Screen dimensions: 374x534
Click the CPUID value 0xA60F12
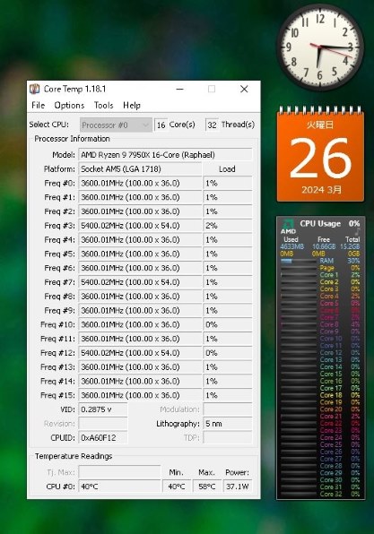pos(103,437)
